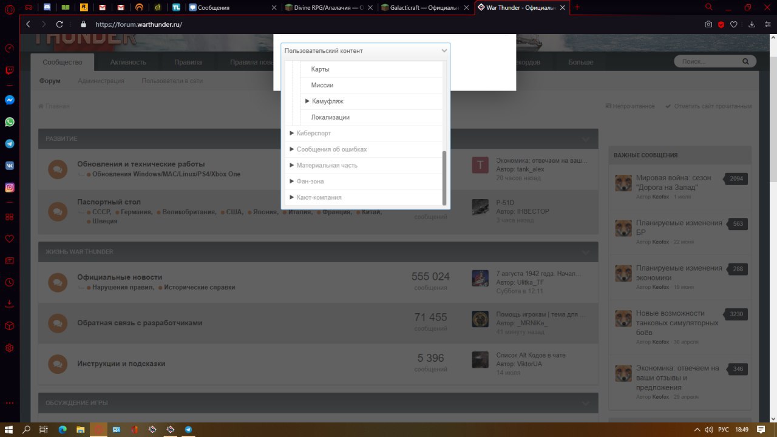Expand Сообщения об ошибках category
This screenshot has width=777, height=437.
click(x=292, y=149)
